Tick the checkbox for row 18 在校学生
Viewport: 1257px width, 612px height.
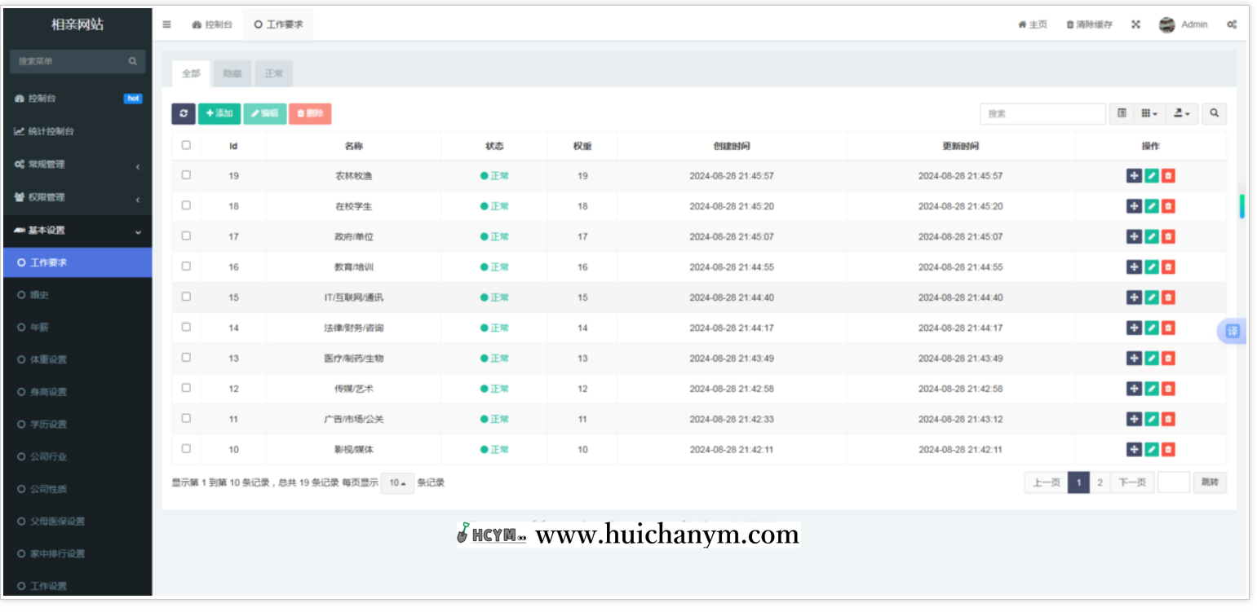coord(186,205)
